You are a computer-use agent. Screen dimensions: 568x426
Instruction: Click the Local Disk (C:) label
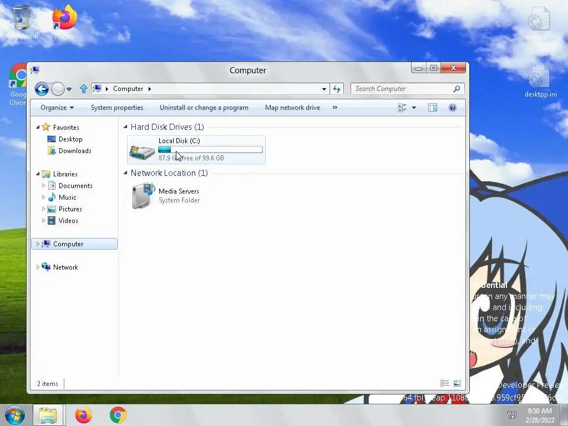click(x=179, y=140)
